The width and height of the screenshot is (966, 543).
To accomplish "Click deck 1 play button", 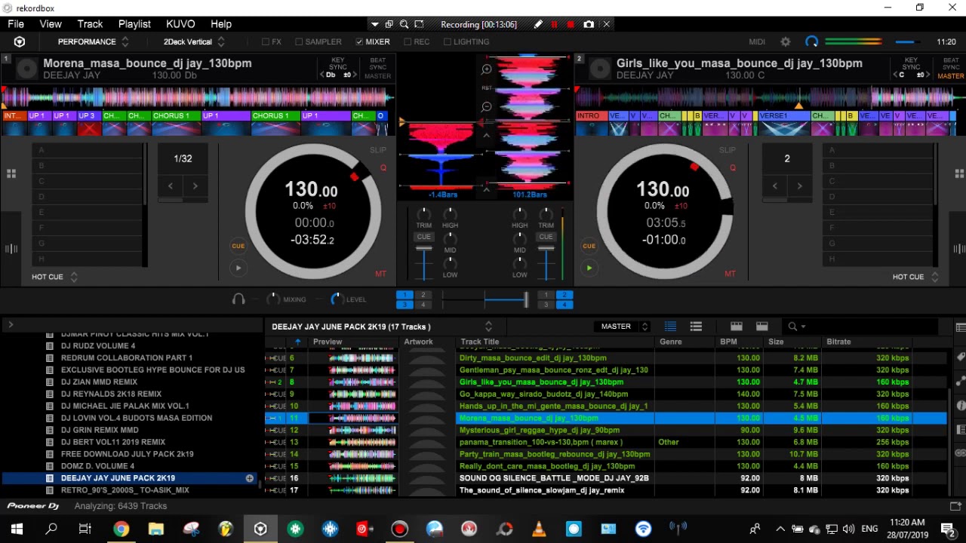I will tap(238, 268).
